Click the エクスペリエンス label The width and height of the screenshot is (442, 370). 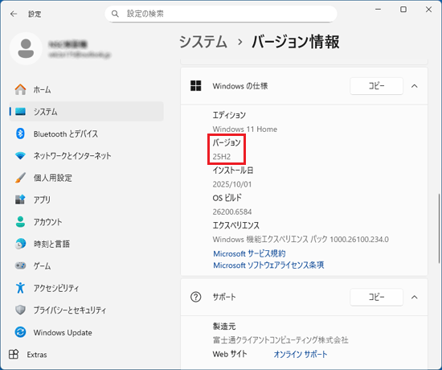236,225
